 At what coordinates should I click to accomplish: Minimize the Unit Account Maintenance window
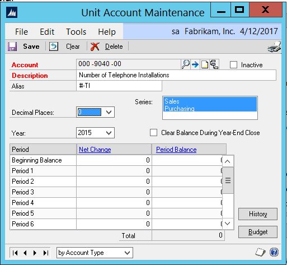221,10
